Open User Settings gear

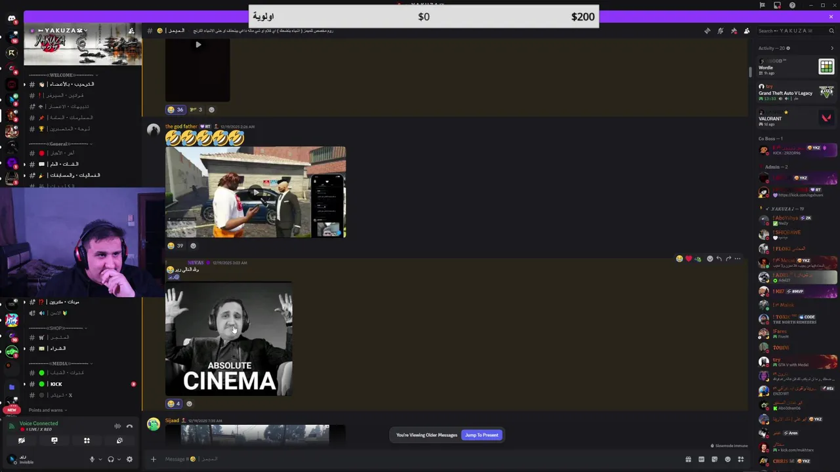pos(129,460)
